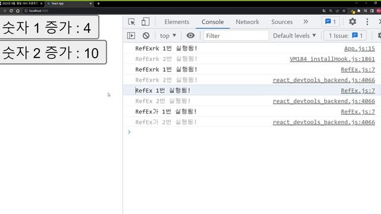
Task: Select the Console tab
Action: [x=213, y=22]
